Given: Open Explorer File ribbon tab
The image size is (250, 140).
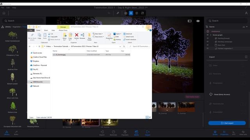Looking at the screenshot, I should (31, 30).
